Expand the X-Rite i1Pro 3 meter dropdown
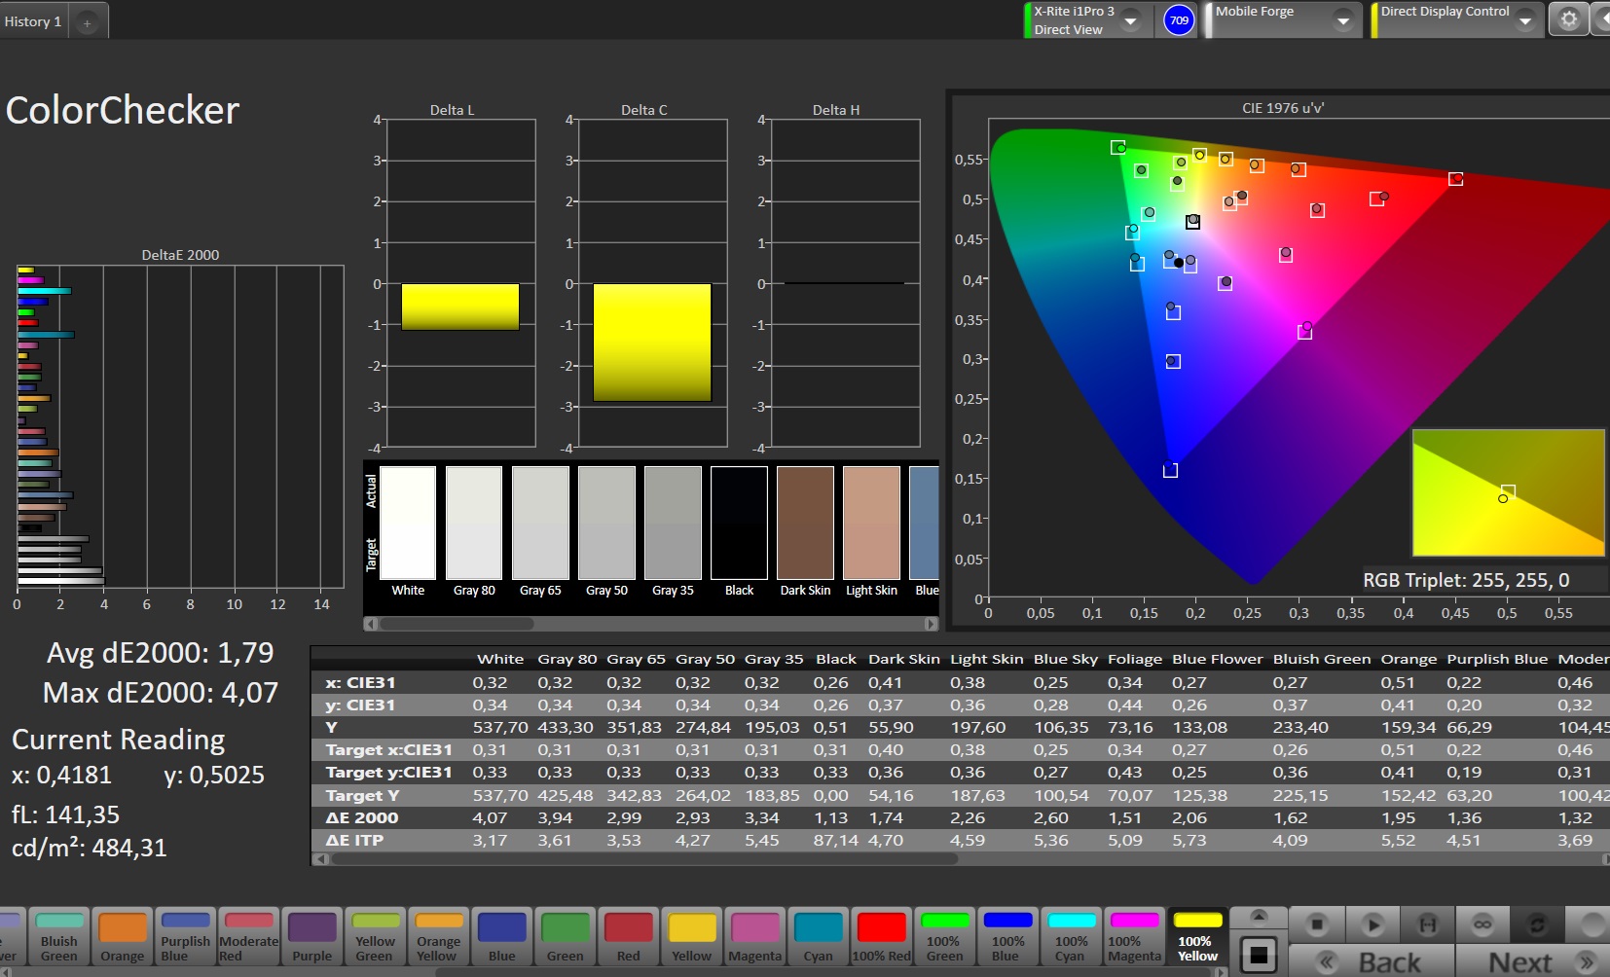 (x=1131, y=20)
